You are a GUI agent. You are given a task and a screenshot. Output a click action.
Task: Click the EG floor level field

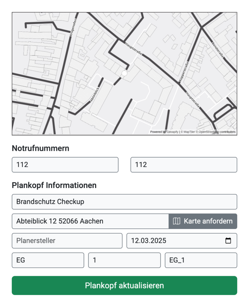tap(47, 260)
